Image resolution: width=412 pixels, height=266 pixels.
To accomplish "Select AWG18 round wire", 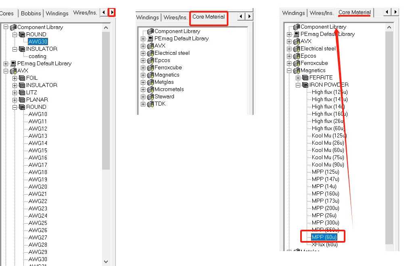I will pos(38,172).
